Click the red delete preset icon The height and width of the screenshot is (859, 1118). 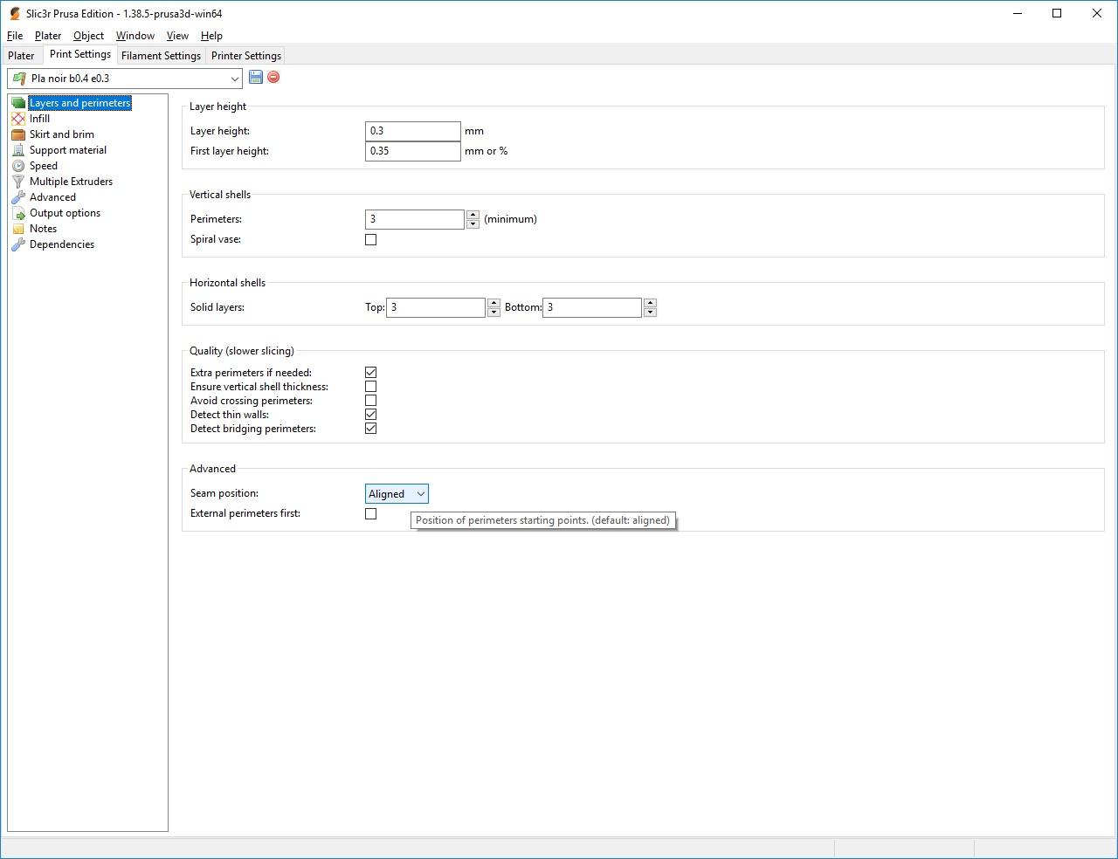pyautogui.click(x=273, y=78)
